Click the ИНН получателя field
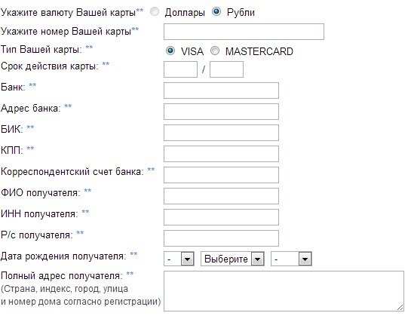Screen dimensions: 408x316 [221, 217]
